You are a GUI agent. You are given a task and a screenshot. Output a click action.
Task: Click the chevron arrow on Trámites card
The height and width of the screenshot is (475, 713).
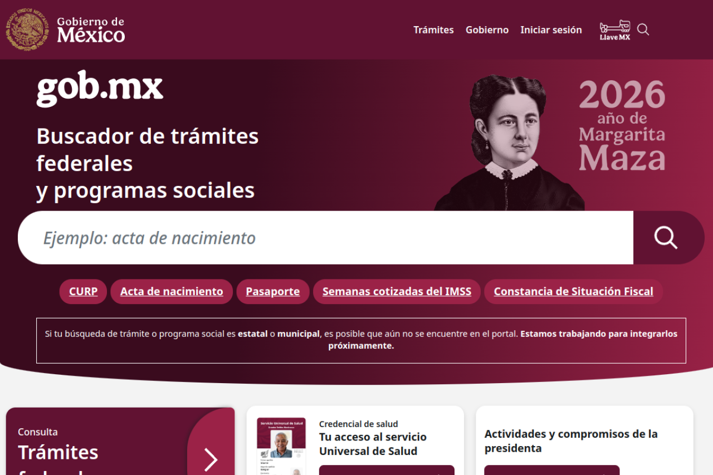211,459
